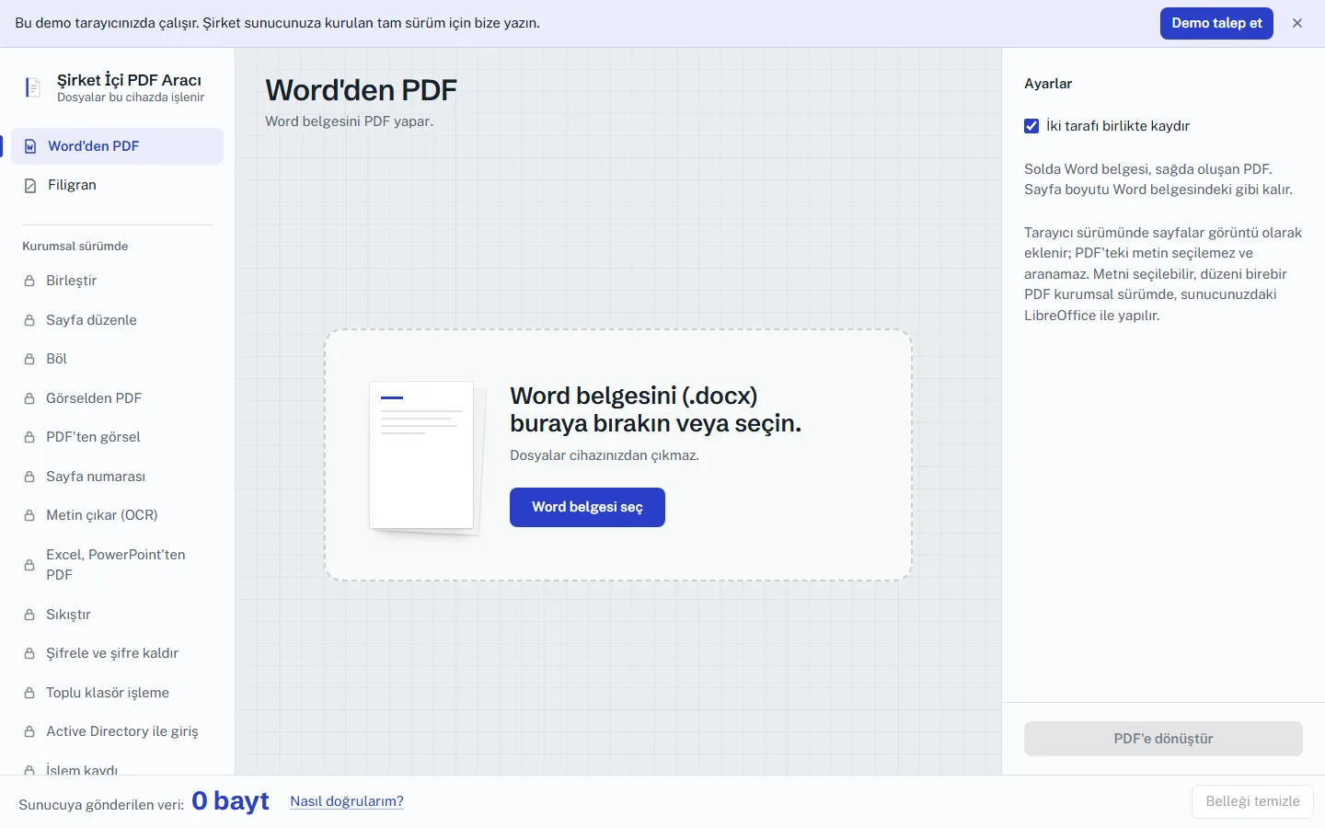Open Şifrele ve şifre kaldır in the sidebar
This screenshot has width=1325, height=828.
pos(117,653)
